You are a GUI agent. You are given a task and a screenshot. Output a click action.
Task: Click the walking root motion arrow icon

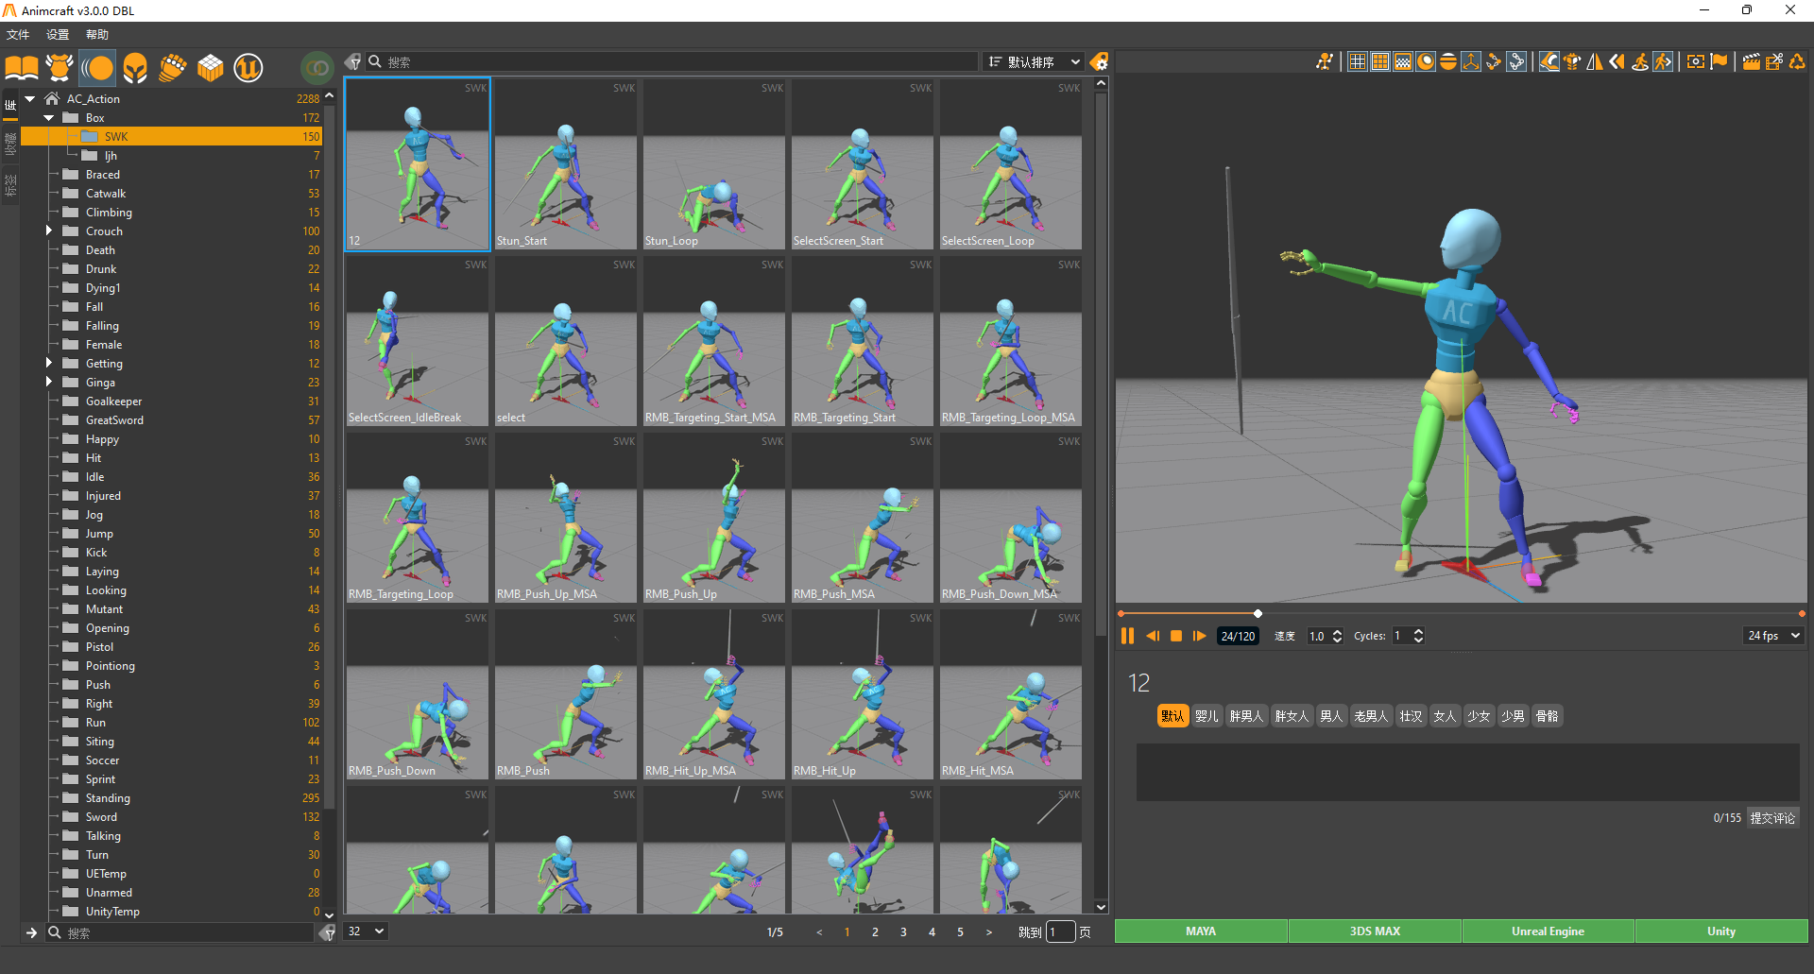click(1663, 61)
